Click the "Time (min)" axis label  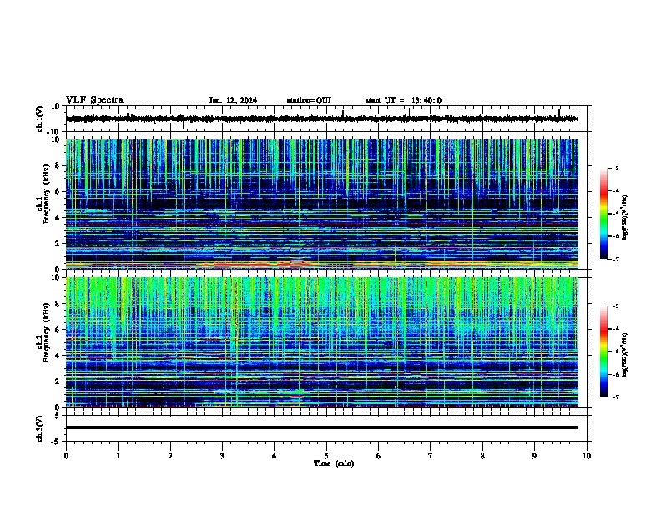(x=334, y=463)
